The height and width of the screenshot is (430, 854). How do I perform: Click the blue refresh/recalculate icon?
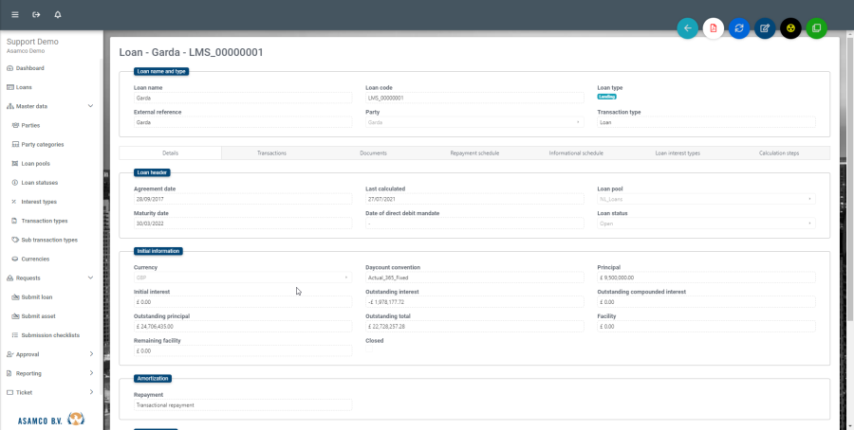tap(739, 28)
